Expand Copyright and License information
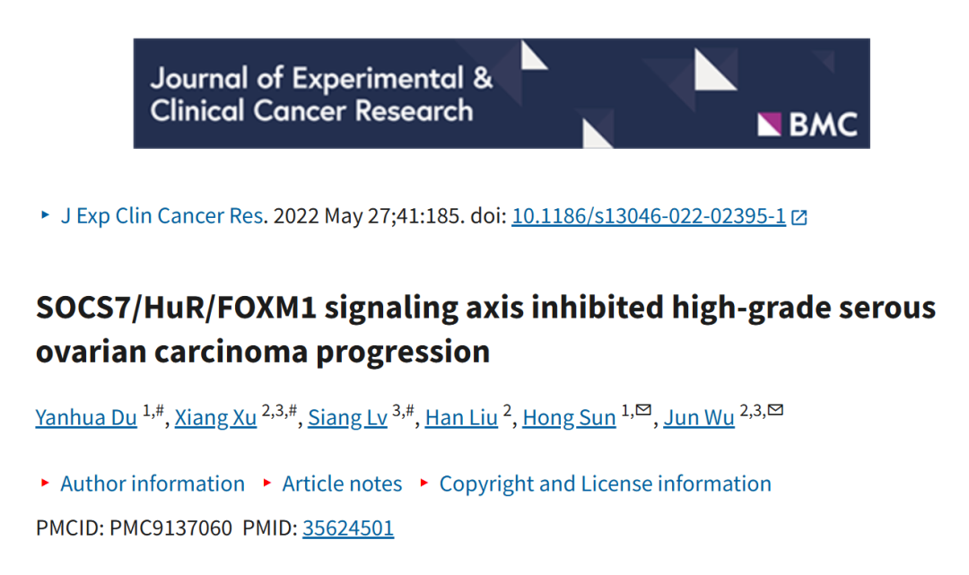Image resolution: width=969 pixels, height=575 pixels. pos(605,484)
